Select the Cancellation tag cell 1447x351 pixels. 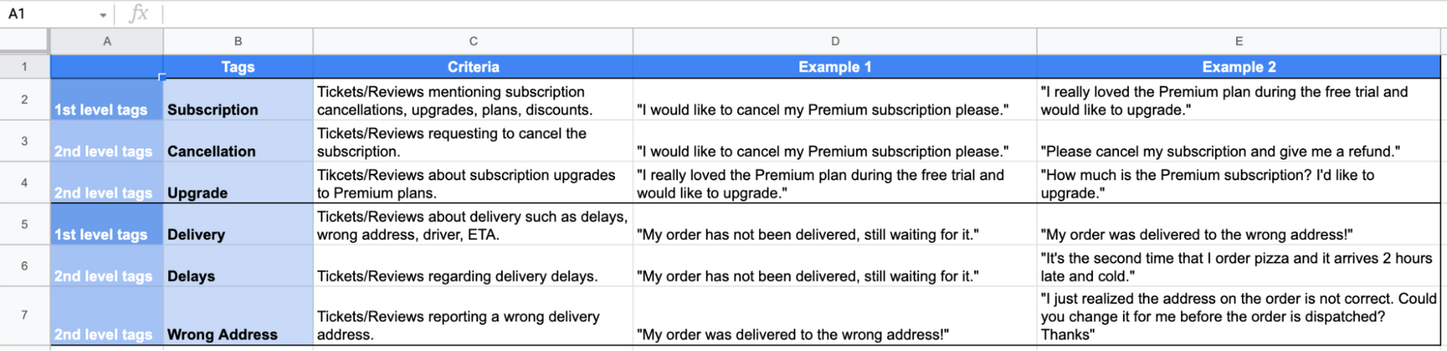[x=237, y=142]
